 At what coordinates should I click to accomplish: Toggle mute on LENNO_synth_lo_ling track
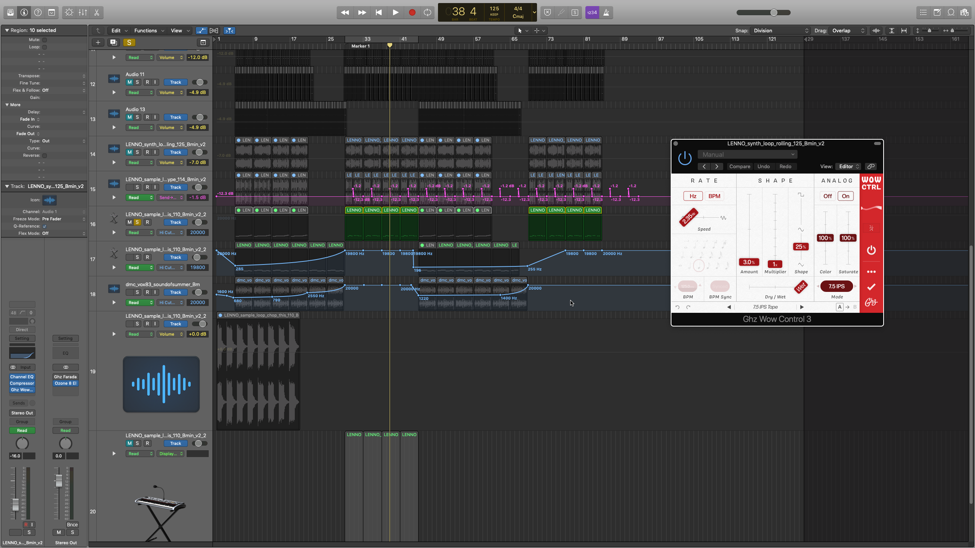click(129, 153)
